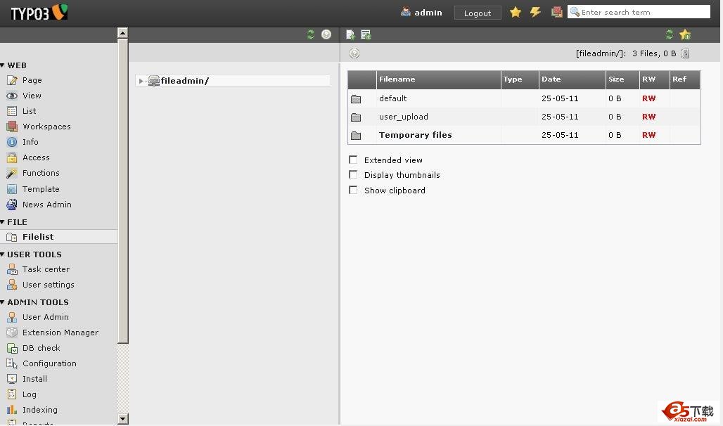
Task: Click the Temporary files folder icon
Action: click(x=355, y=136)
